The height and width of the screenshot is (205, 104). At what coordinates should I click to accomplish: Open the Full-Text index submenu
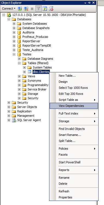click(74, 113)
